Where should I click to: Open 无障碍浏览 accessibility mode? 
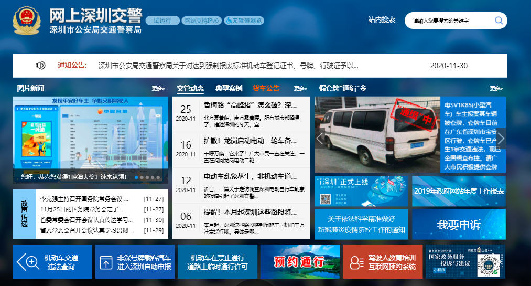pyautogui.click(x=244, y=20)
